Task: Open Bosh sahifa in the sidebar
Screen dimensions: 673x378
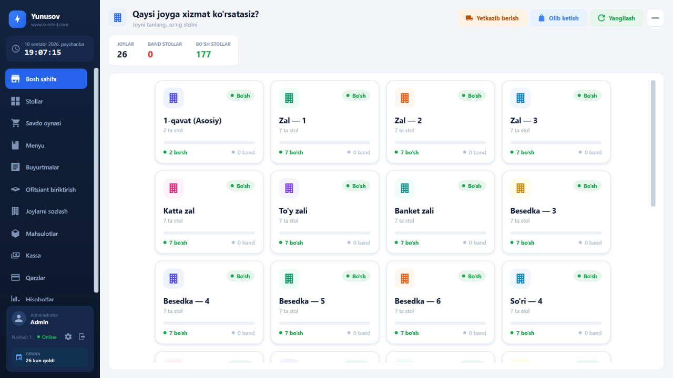Action: pyautogui.click(x=46, y=79)
